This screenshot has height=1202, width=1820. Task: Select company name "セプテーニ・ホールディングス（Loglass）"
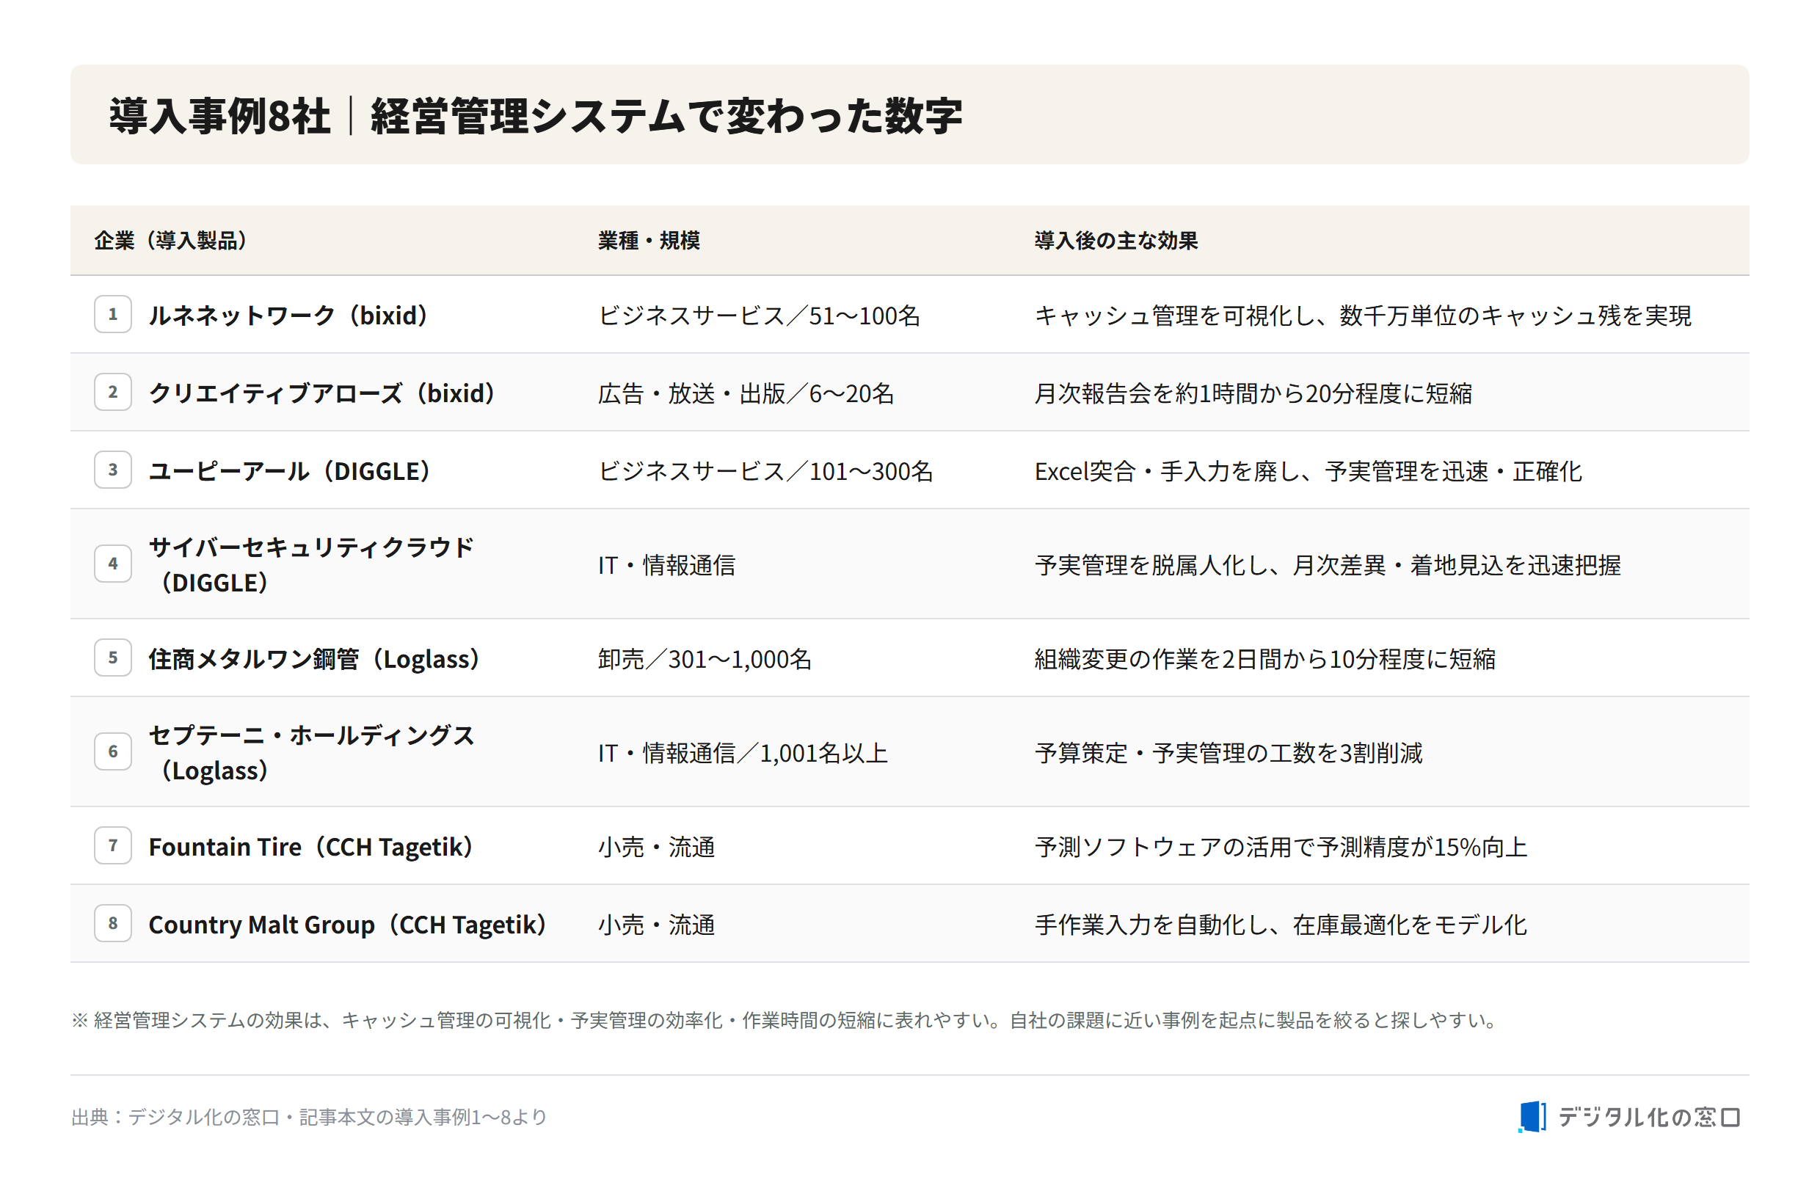(x=311, y=753)
